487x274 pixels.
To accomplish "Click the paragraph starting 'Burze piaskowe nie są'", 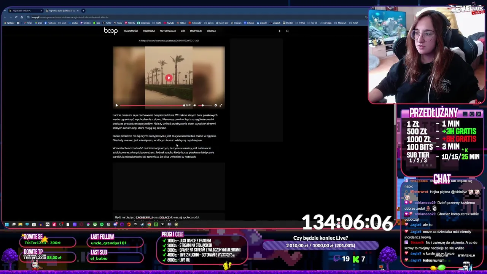I will tap(164, 138).
